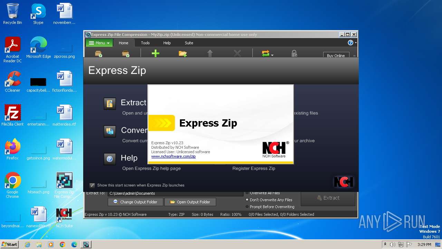Viewport: 442px width, 249px height.
Task: Click the Change Output Folder button
Action: tap(135, 202)
